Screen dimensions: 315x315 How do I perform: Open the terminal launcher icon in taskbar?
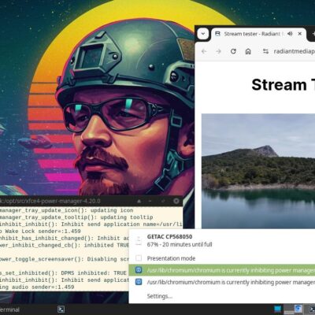(61, 309)
